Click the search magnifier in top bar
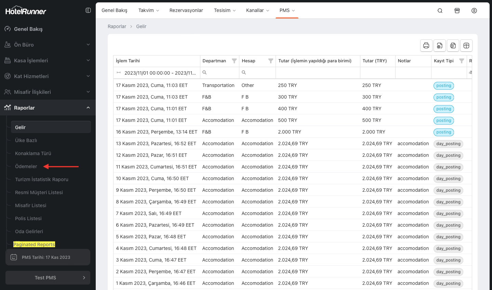Image resolution: width=492 pixels, height=290 pixels. point(440,11)
